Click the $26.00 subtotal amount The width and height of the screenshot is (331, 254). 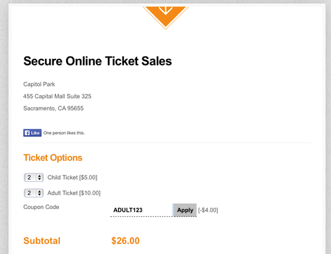(x=126, y=241)
